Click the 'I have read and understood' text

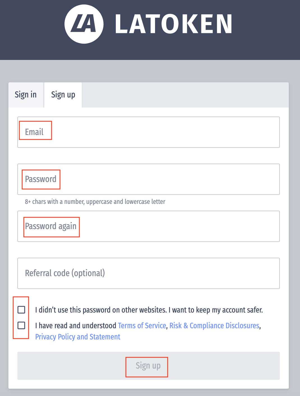76,326
